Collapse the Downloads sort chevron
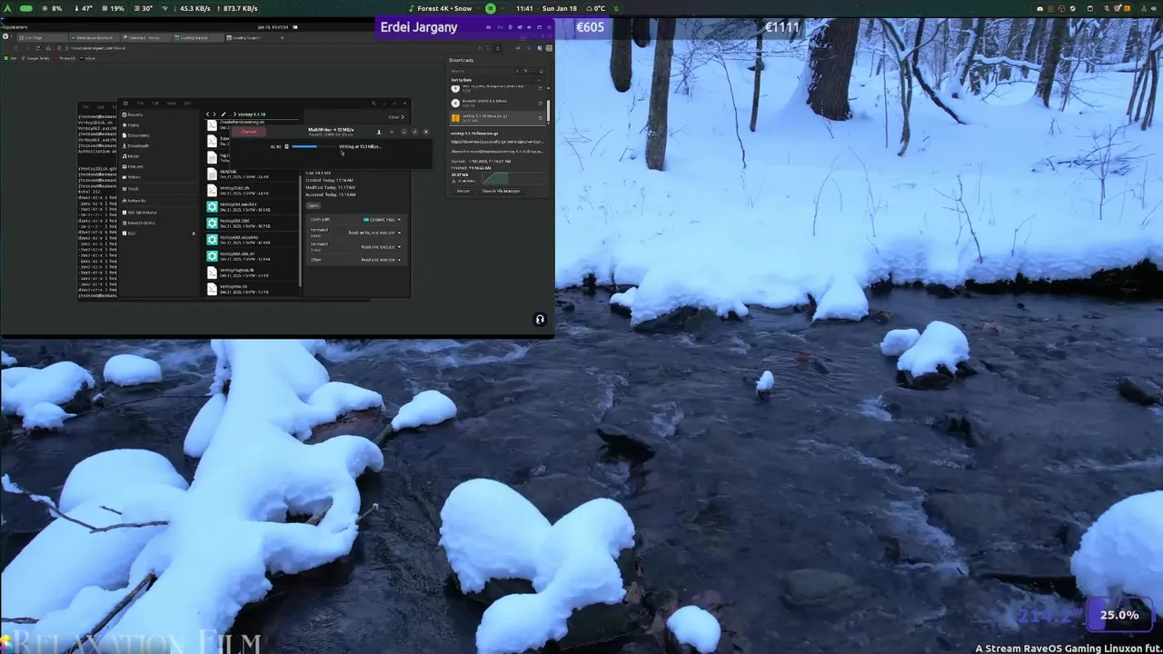The width and height of the screenshot is (1163, 654). (539, 80)
